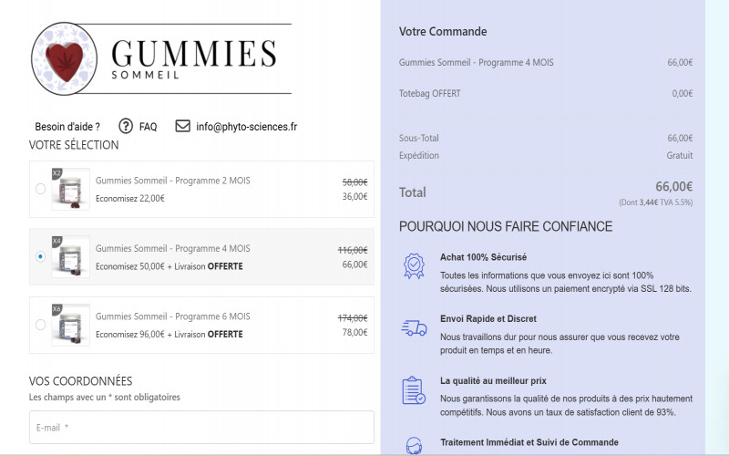Click the secure purchase badge icon
Image resolution: width=729 pixels, height=456 pixels.
coord(414,266)
